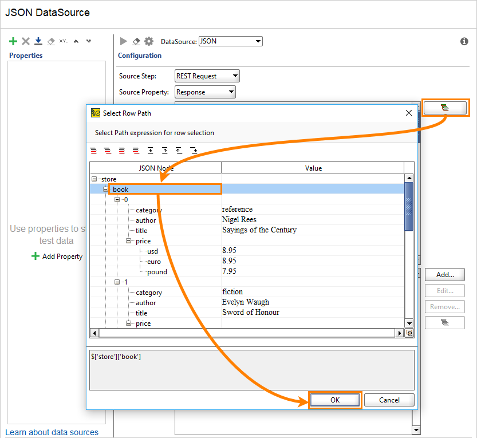477x438 pixels.
Task: Click the tree's vertical scrollbar down arrow
Action: click(x=409, y=323)
